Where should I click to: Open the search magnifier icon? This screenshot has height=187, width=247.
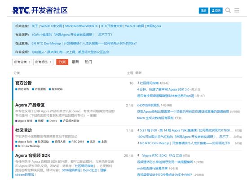228,10
